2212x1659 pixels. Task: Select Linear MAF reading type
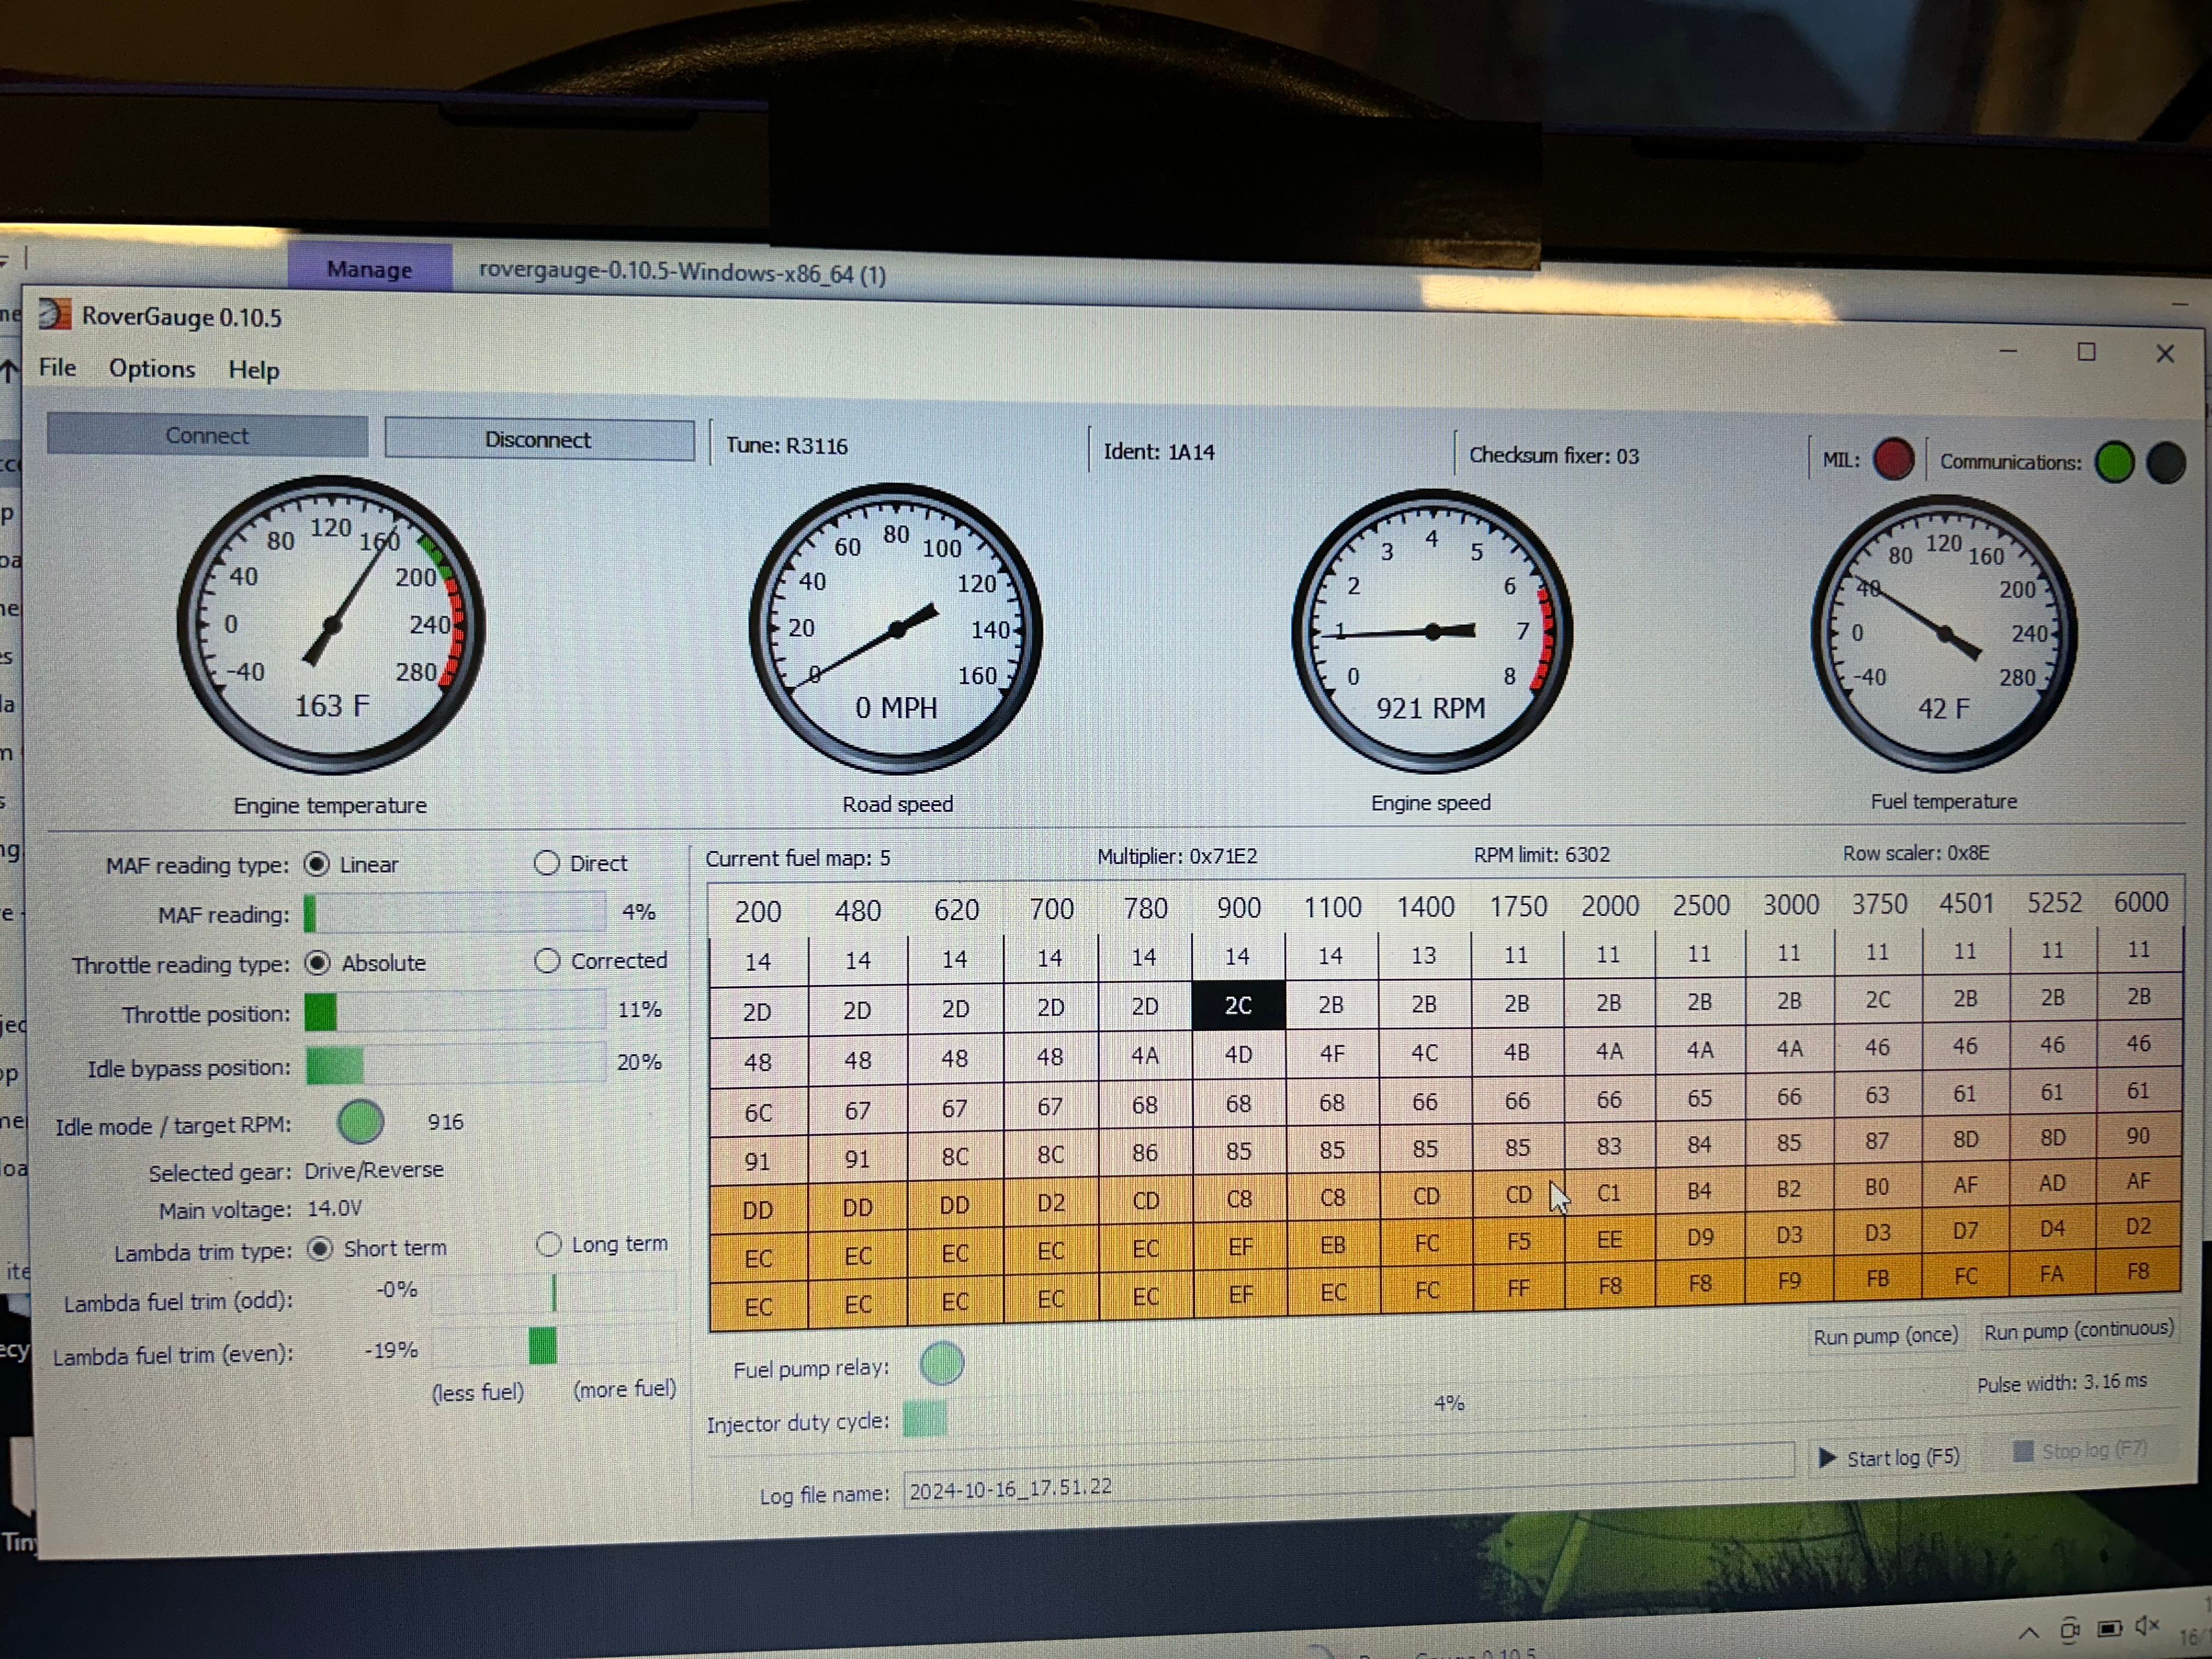317,864
